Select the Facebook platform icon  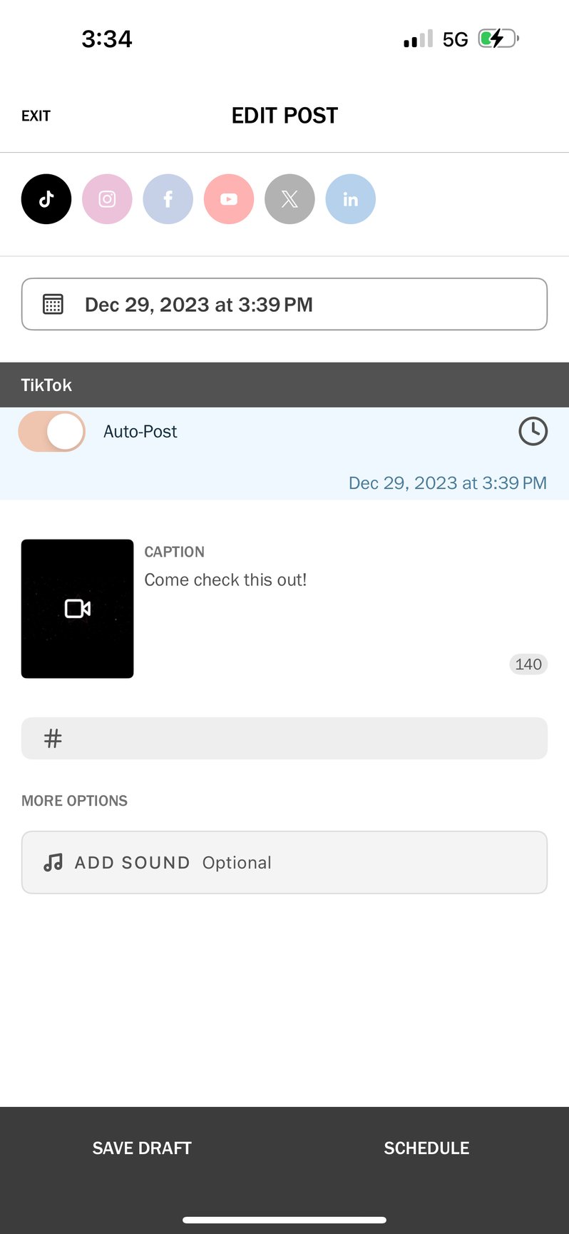168,199
